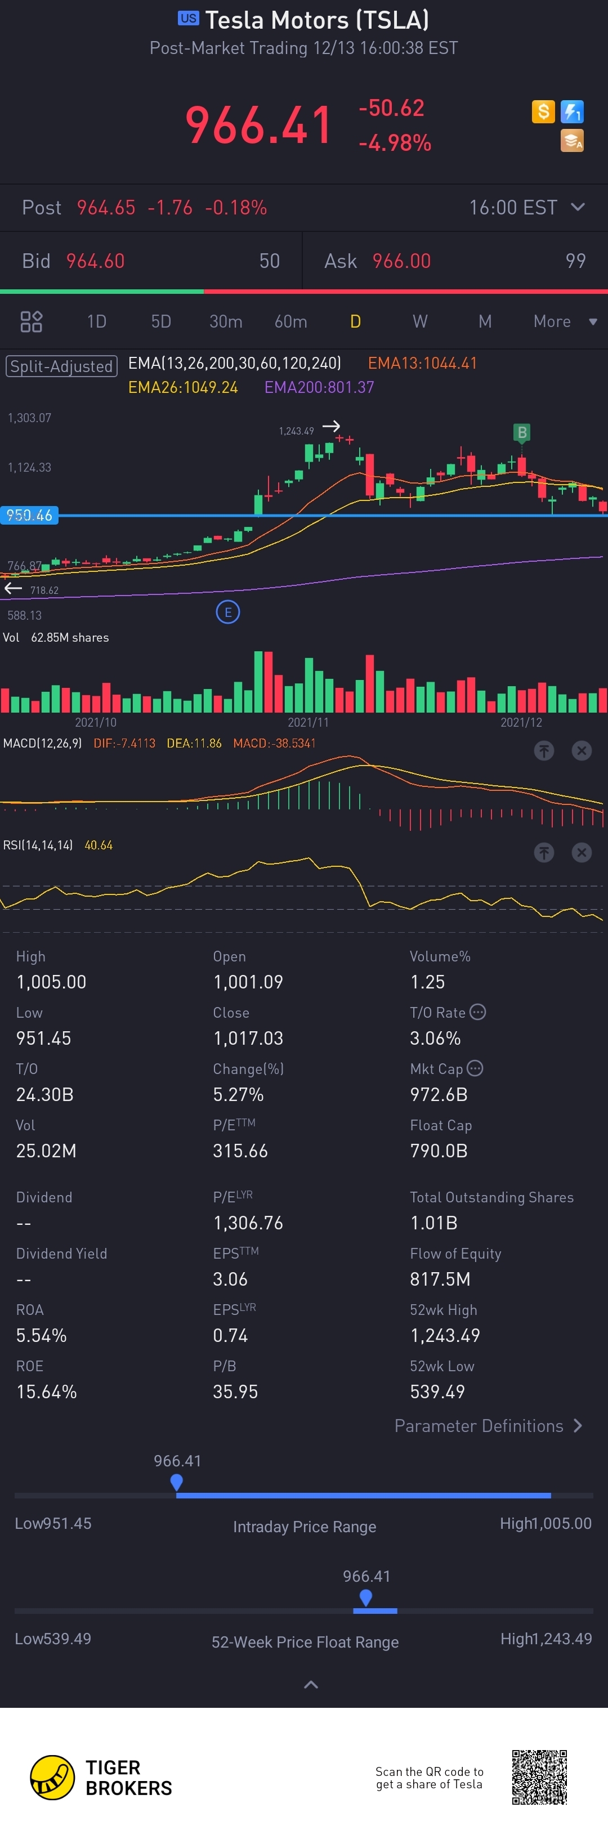Tap the blue lightning bolt badge icon

(572, 112)
